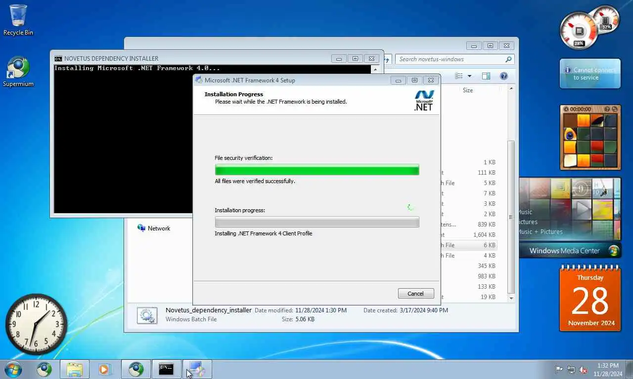Click 'All files were verified successfully.' text
The image size is (633, 379).
pos(255,181)
